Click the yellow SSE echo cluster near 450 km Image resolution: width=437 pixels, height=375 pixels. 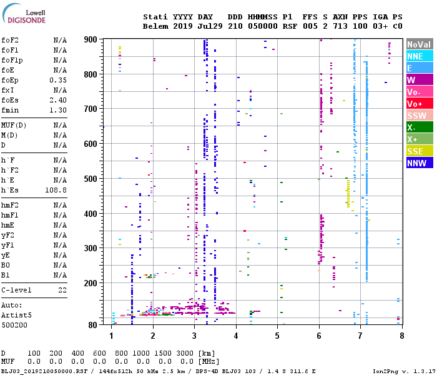tap(348, 194)
